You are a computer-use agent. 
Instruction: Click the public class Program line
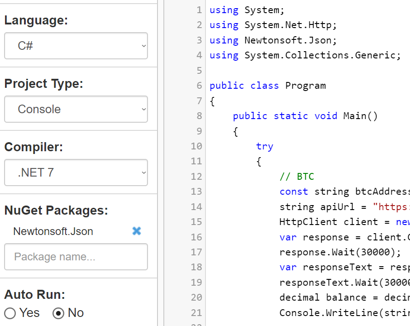pos(267,85)
